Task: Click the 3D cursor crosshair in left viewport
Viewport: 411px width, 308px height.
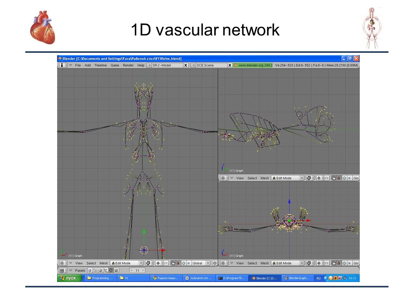Action: [144, 250]
